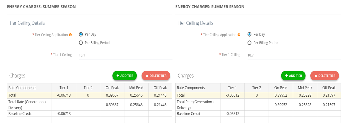This screenshot has width=350, height=123.
Task: Choose Per Billing Period in left panel
Action: point(81,43)
